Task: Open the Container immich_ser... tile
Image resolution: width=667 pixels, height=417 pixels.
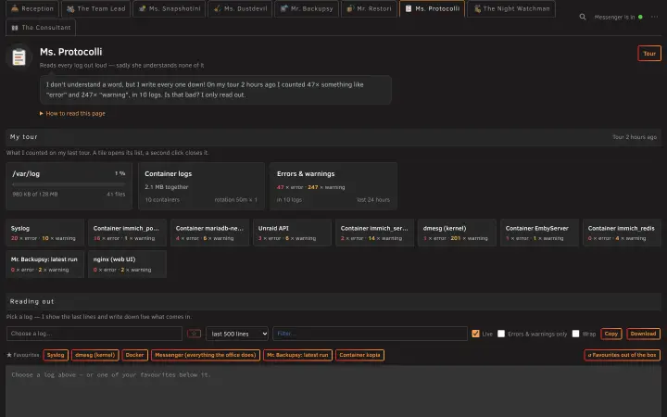Action: point(375,233)
